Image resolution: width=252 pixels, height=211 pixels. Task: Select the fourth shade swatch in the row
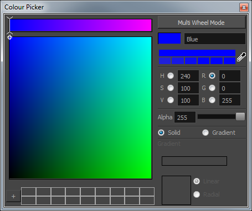pyautogui.click(x=204, y=61)
